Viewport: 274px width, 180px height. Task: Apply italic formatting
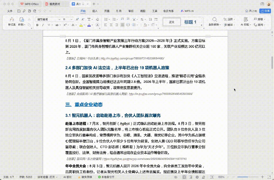(x=43, y=25)
